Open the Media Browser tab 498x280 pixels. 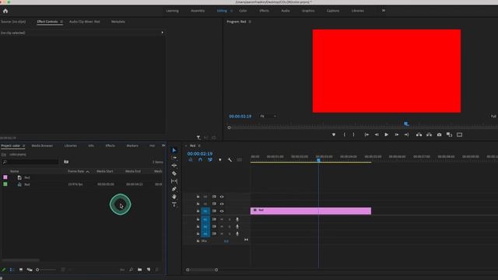tap(42, 145)
